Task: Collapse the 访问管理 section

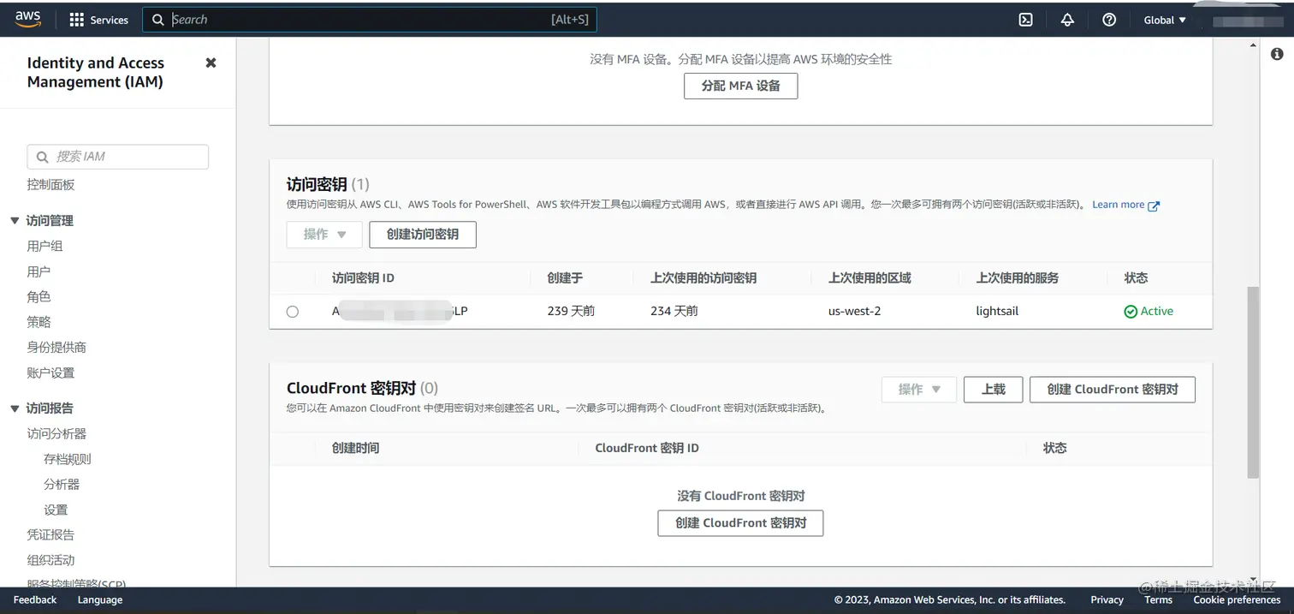Action: pyautogui.click(x=15, y=221)
